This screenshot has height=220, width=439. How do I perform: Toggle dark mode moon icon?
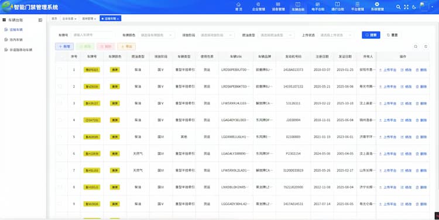pos(414,7)
